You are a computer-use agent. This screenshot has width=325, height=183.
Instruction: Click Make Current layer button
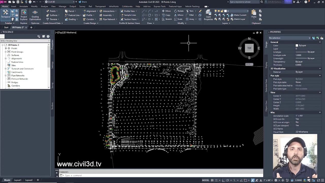pyautogui.click(x=238, y=15)
